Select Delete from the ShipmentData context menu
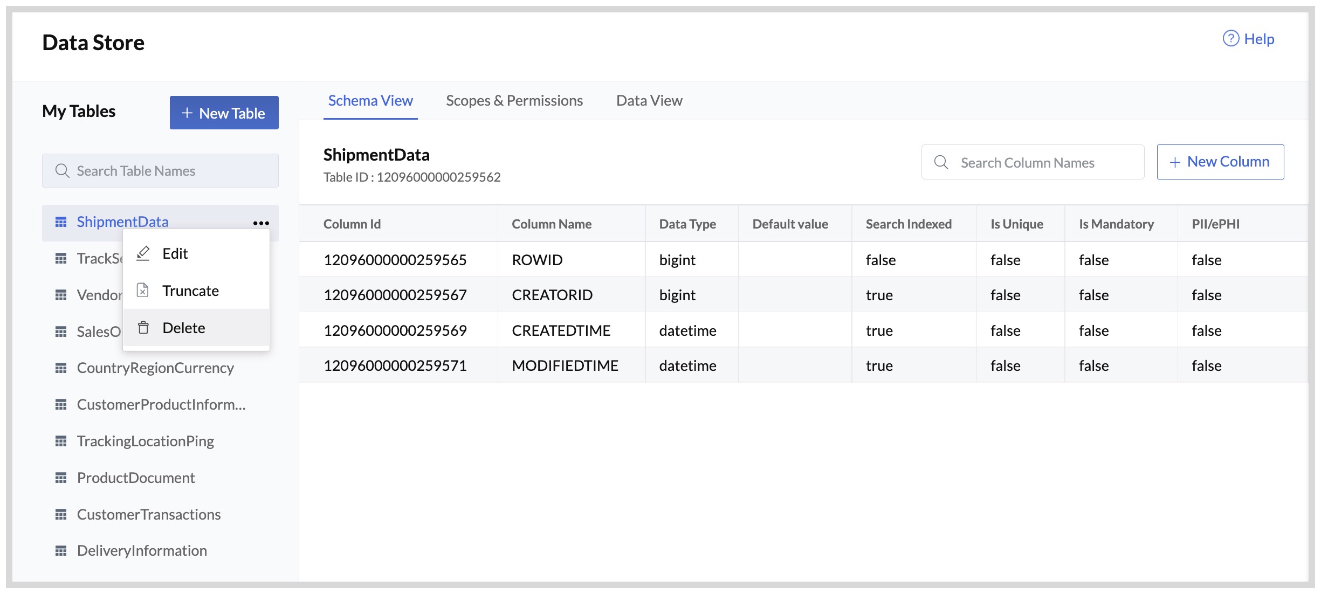1321x594 pixels. 184,327
